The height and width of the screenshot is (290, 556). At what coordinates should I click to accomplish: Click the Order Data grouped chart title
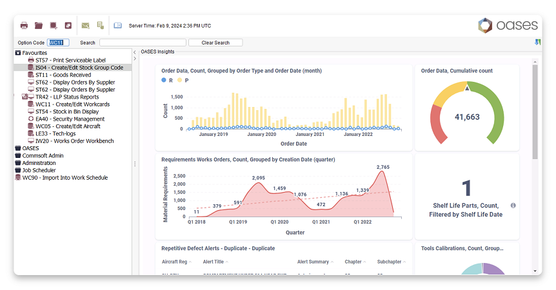[x=241, y=71]
